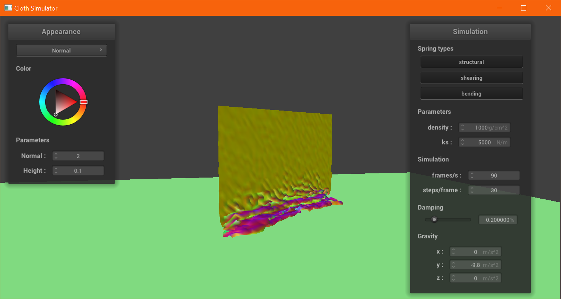Click the ks spring constant field
Image resolution: width=561 pixels, height=299 pixels.
pos(485,142)
